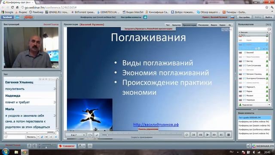275x155 pixels.
Task: Click the 'Выйти' button
Action: pos(269,17)
